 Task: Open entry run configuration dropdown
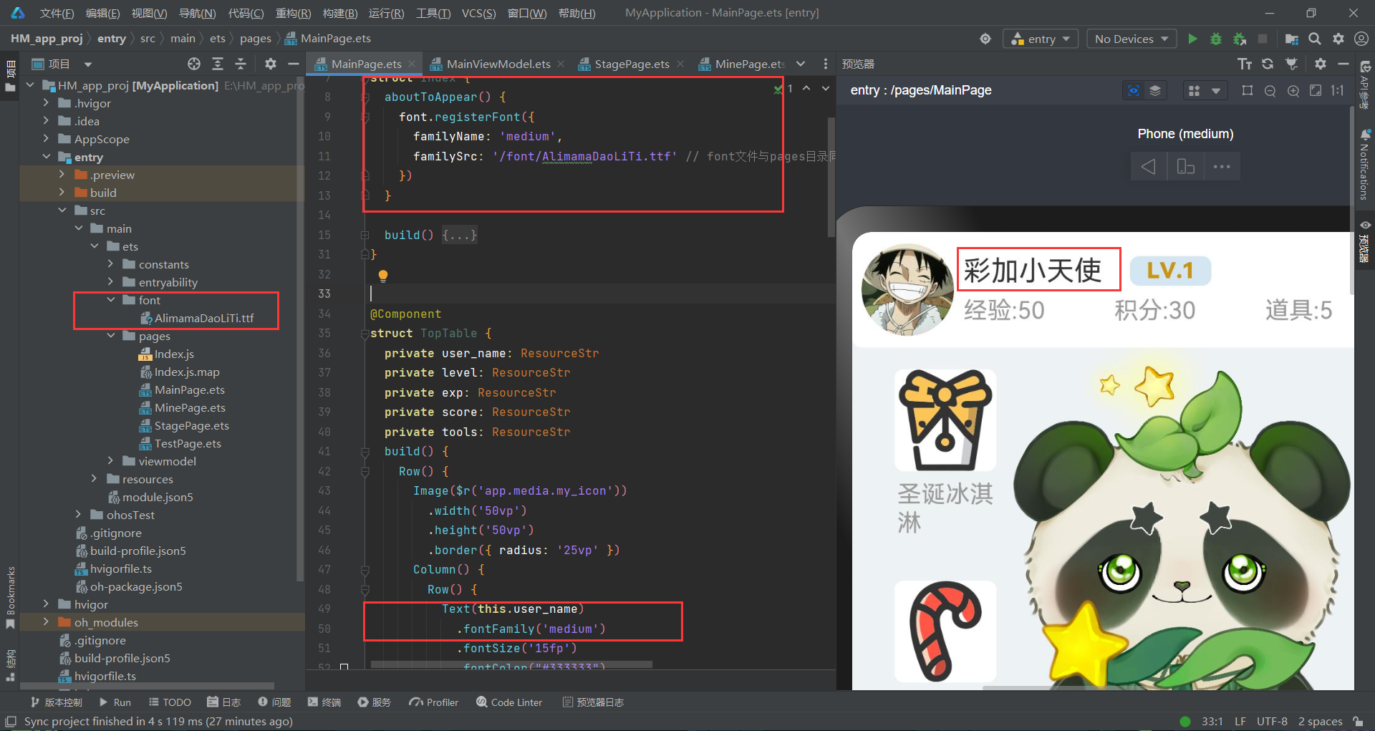click(1041, 39)
